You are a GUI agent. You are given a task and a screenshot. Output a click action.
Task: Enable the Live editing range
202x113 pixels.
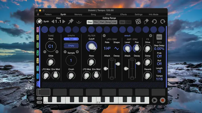pyautogui.click(x=114, y=22)
